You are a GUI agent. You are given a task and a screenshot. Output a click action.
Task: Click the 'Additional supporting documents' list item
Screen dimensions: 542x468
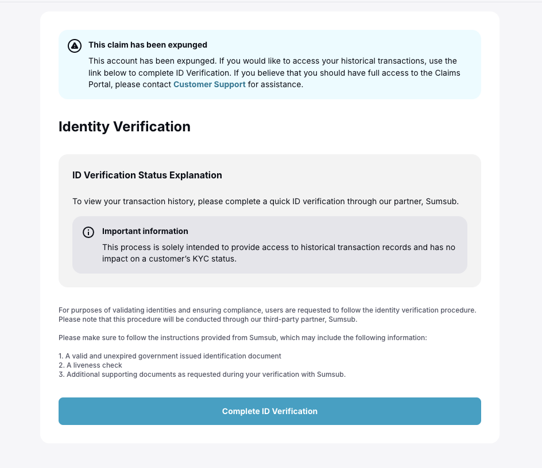point(202,375)
